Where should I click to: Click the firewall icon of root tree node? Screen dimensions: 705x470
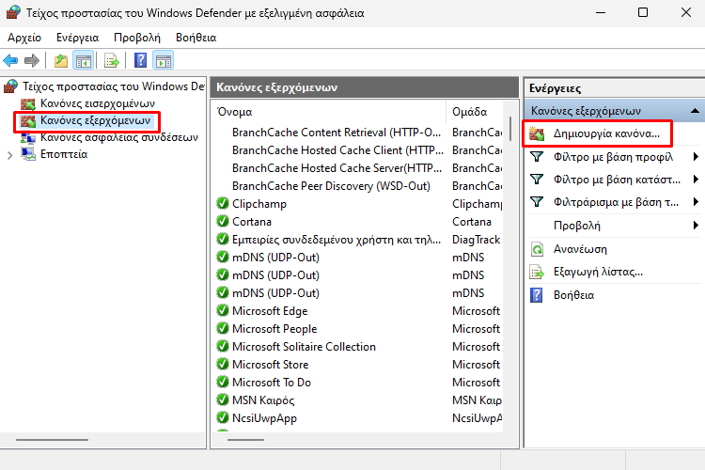(x=10, y=86)
